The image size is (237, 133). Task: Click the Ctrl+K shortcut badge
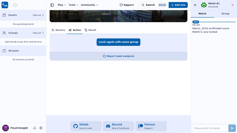[x=162, y=5]
